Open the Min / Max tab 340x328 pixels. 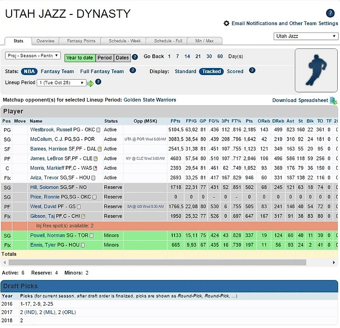pos(204,41)
